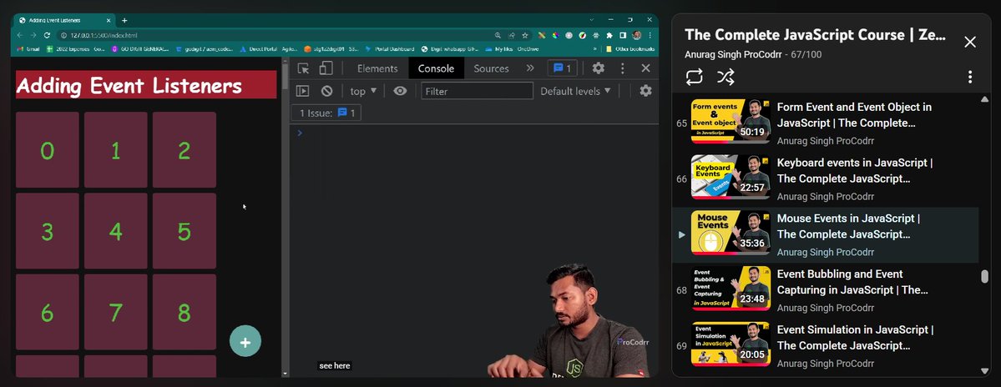Toggle the device toolbar icon
The height and width of the screenshot is (387, 1001).
tap(326, 68)
